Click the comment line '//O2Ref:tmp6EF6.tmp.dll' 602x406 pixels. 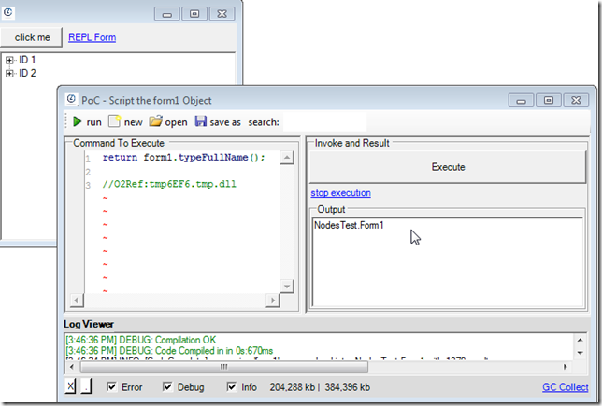[169, 184]
